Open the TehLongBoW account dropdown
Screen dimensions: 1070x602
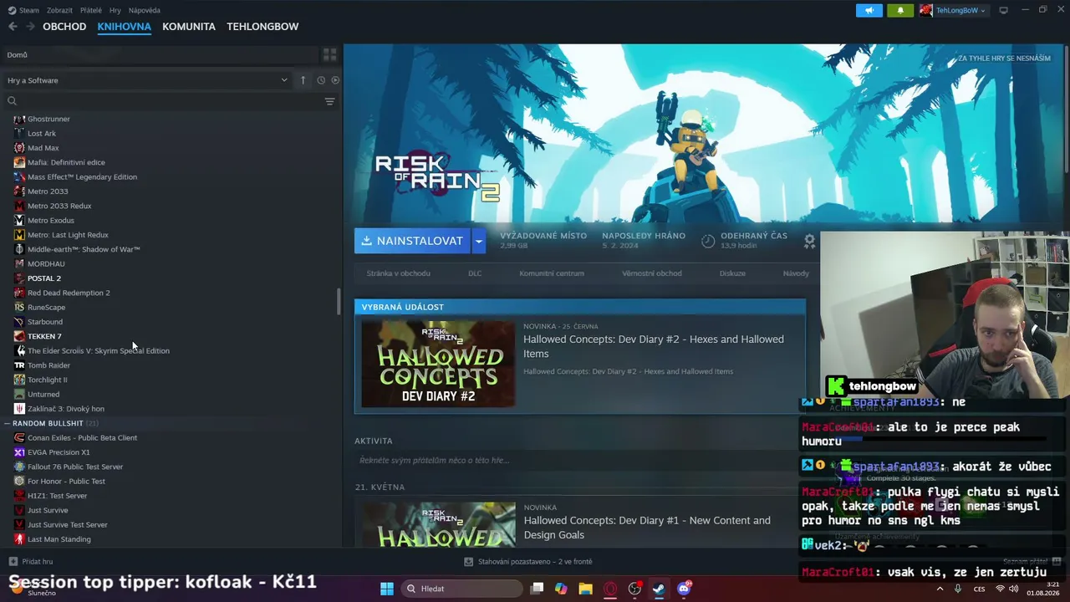click(x=953, y=10)
